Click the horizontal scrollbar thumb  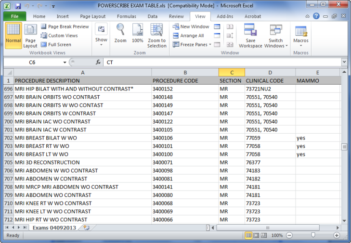click(x=268, y=228)
